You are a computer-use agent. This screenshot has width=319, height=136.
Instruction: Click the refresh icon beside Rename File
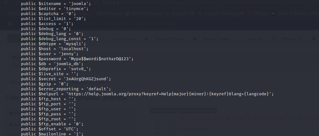[274, 39]
